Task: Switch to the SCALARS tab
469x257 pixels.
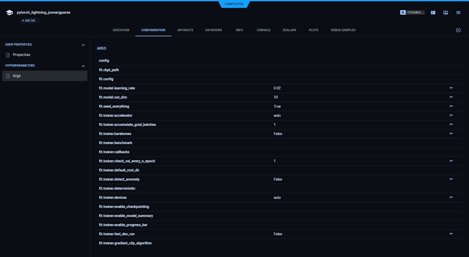Action: [289, 30]
